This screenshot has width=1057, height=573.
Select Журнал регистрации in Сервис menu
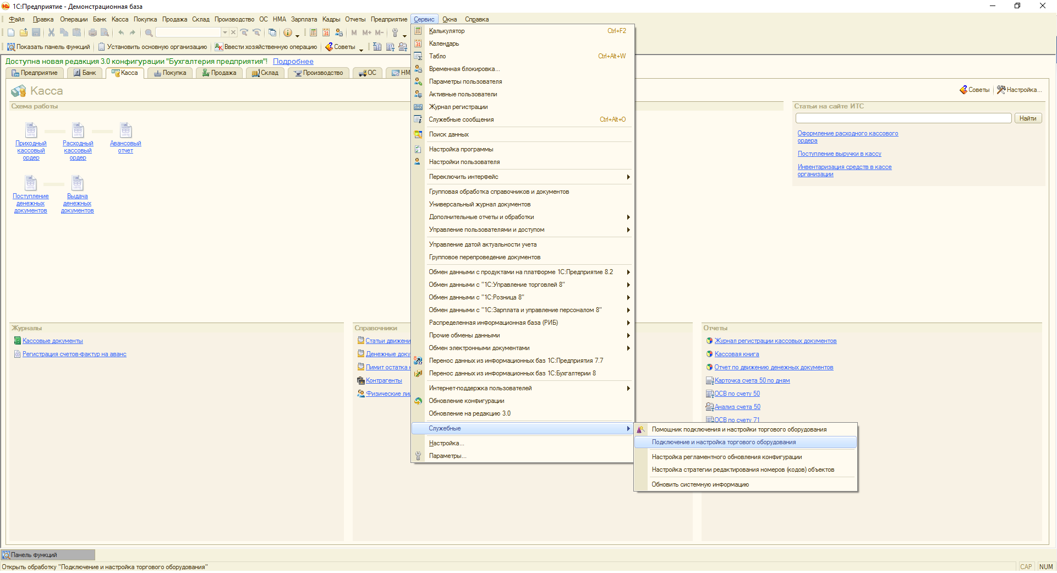point(523,107)
